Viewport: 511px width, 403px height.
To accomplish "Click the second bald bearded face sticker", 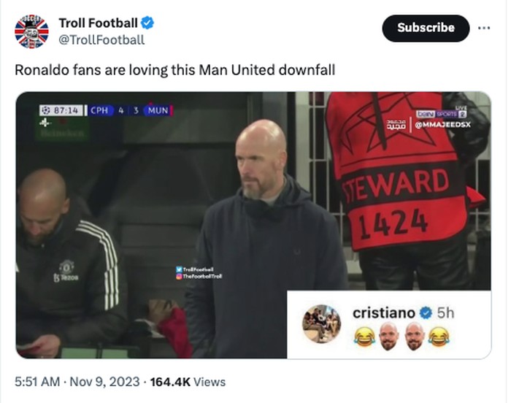I will pos(414,336).
